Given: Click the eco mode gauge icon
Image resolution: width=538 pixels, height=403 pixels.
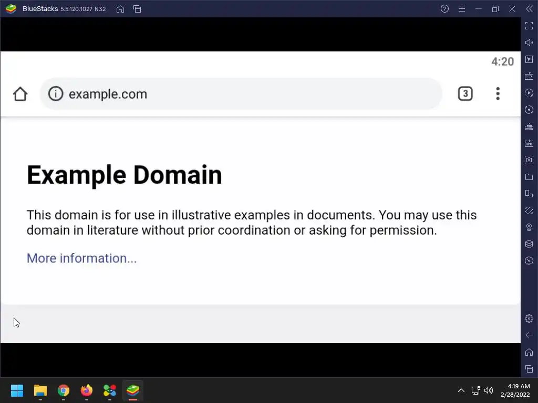Looking at the screenshot, I should pos(529,261).
